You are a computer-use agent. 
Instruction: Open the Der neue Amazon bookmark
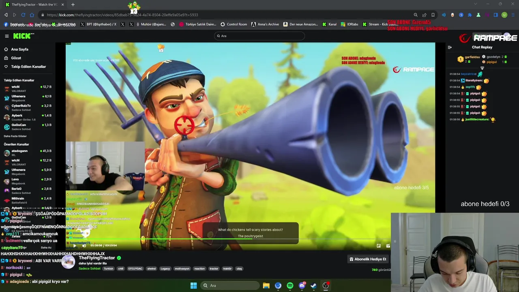(x=300, y=24)
